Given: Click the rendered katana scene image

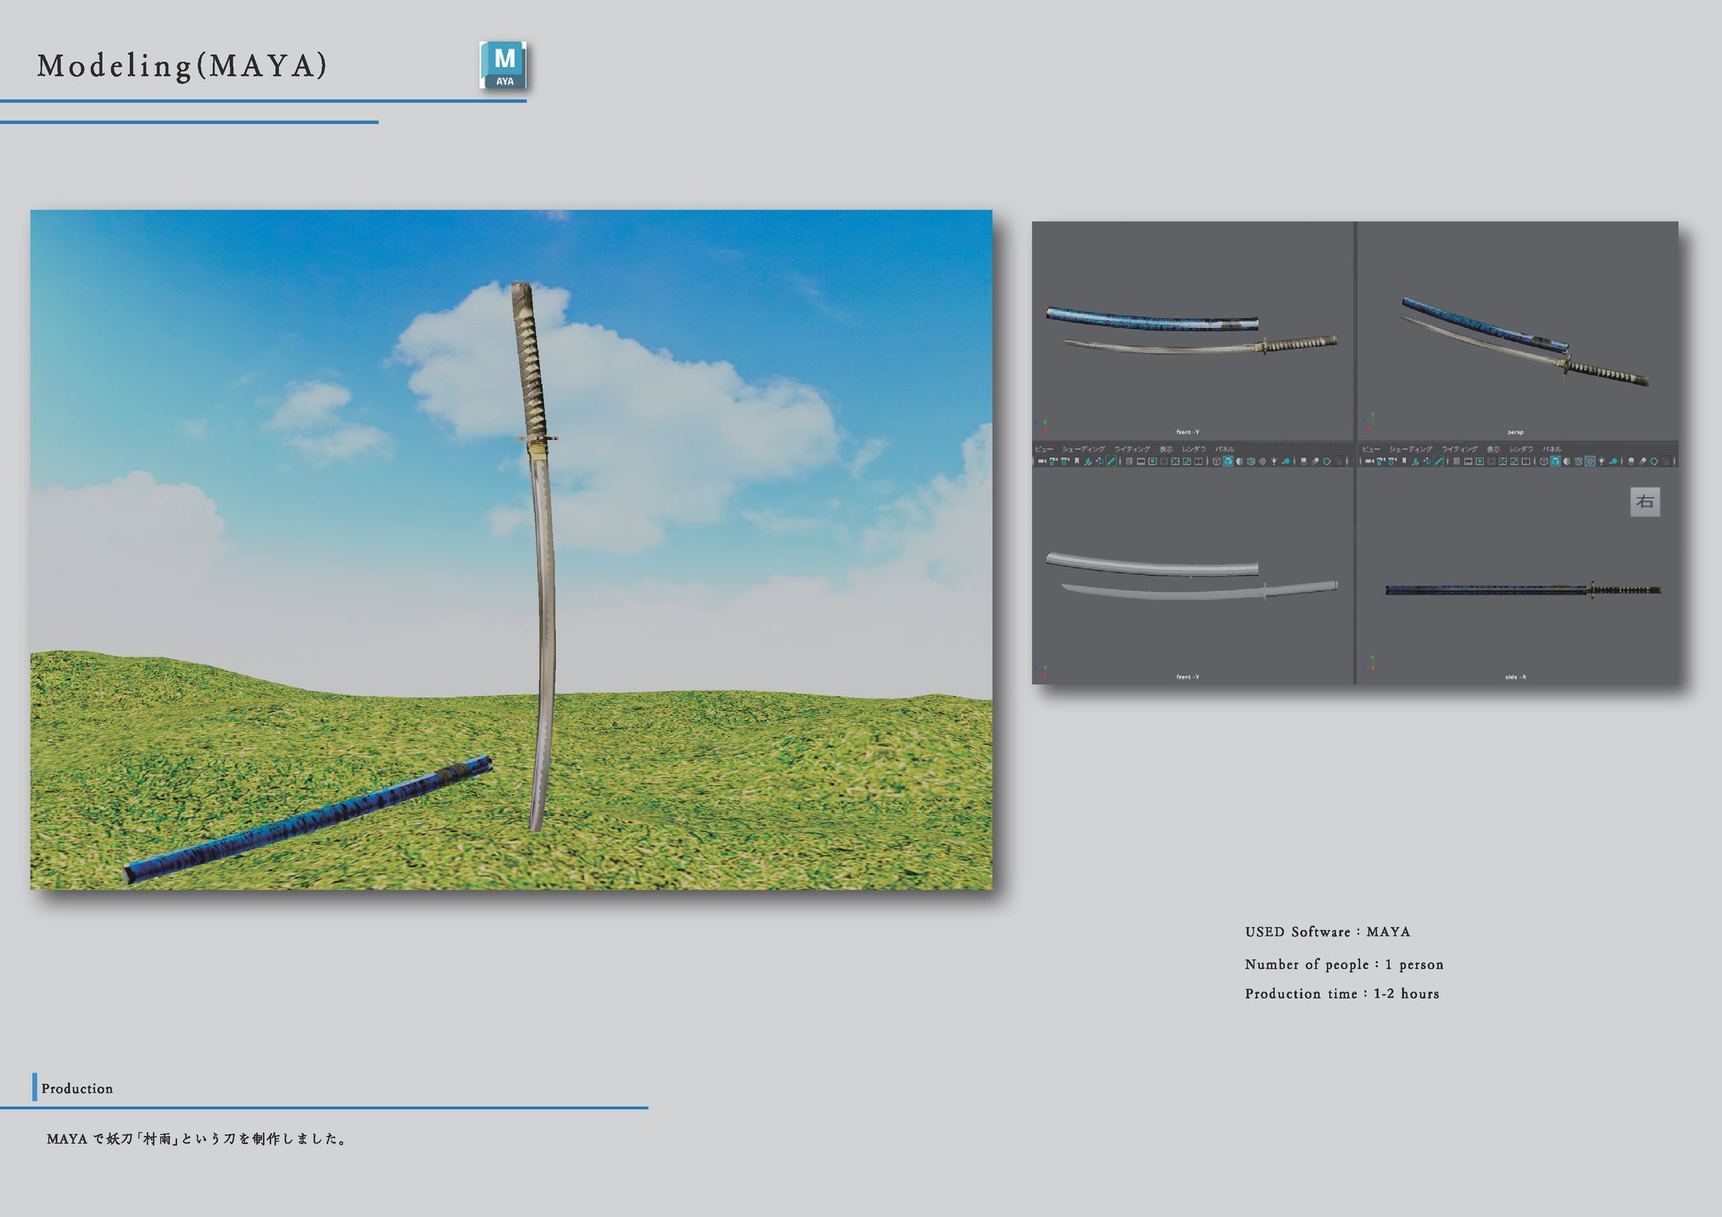Looking at the screenshot, I should point(511,549).
